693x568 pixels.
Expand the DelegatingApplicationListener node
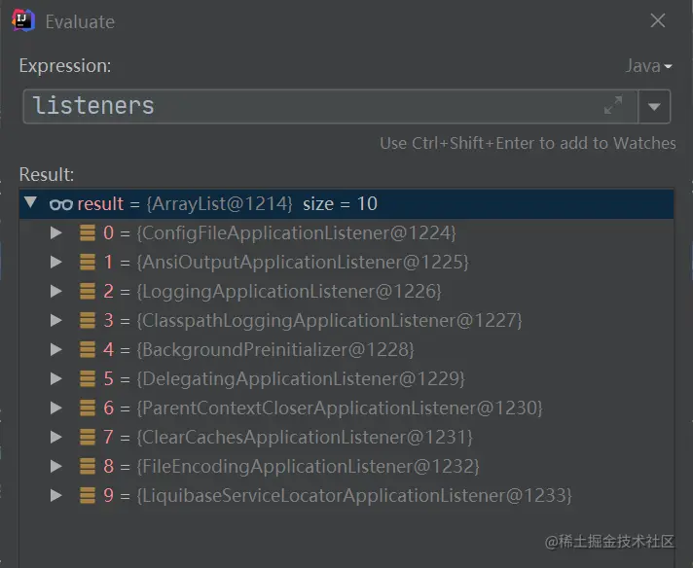(x=56, y=378)
